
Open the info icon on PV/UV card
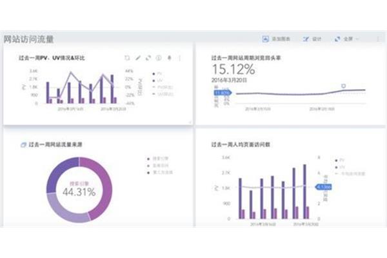(x=159, y=58)
